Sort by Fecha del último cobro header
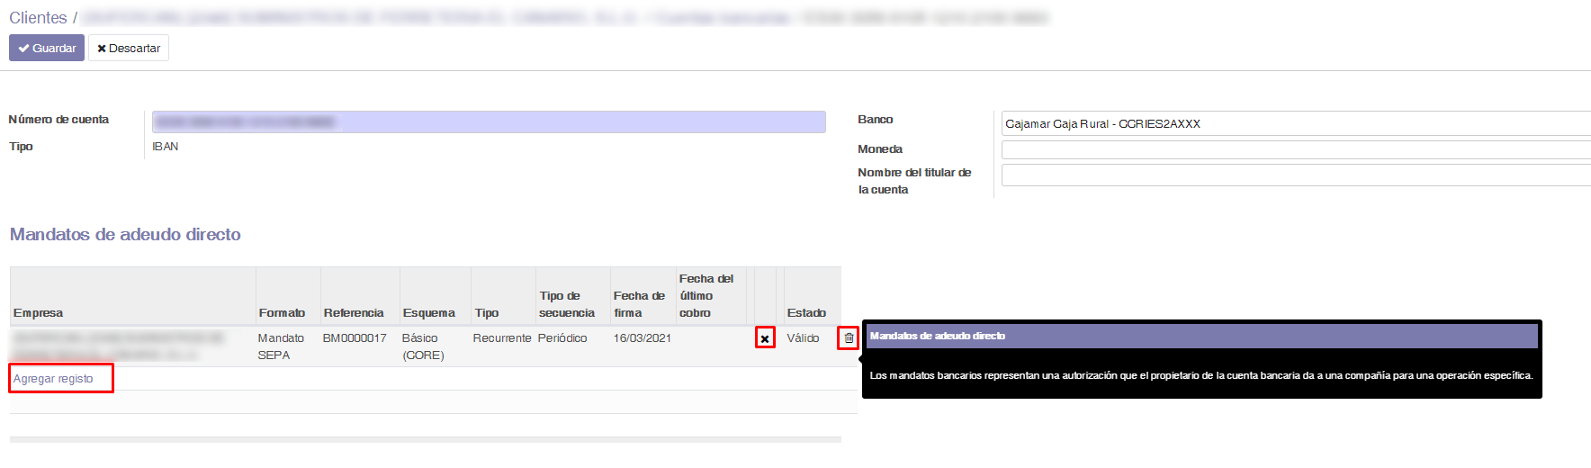Screen dimensions: 1591x468 tap(706, 296)
